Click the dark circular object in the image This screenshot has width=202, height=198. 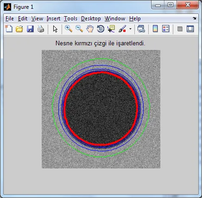coord(101,109)
